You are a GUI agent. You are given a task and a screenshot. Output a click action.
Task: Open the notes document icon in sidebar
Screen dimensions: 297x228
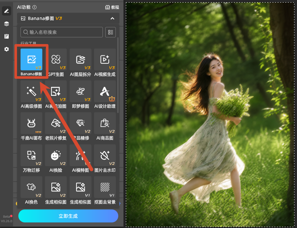pos(7,36)
